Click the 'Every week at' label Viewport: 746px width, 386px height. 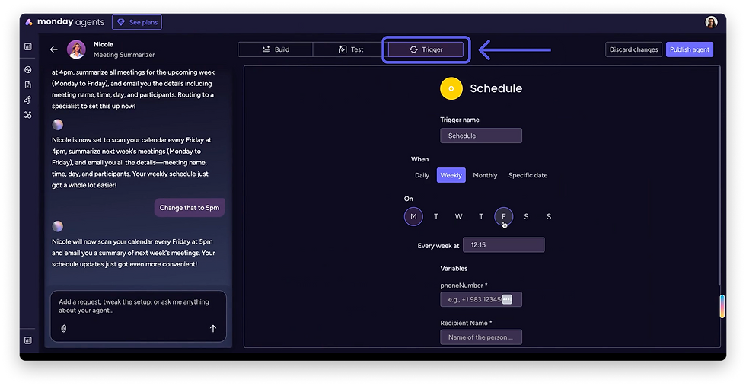(438, 246)
